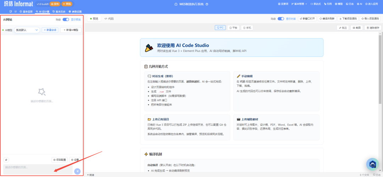This screenshot has width=383, height=177.
Task: Click the 对话生成（推荐）card heading
Action: pos(162,76)
